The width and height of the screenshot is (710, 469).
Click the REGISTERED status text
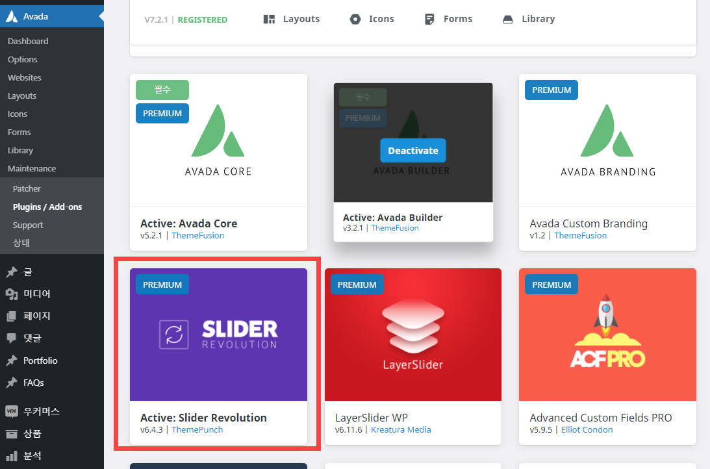(x=203, y=20)
